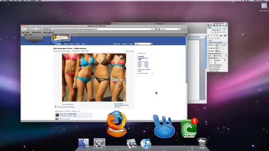
Task: Open Finder from the Dock
Action: point(84,143)
